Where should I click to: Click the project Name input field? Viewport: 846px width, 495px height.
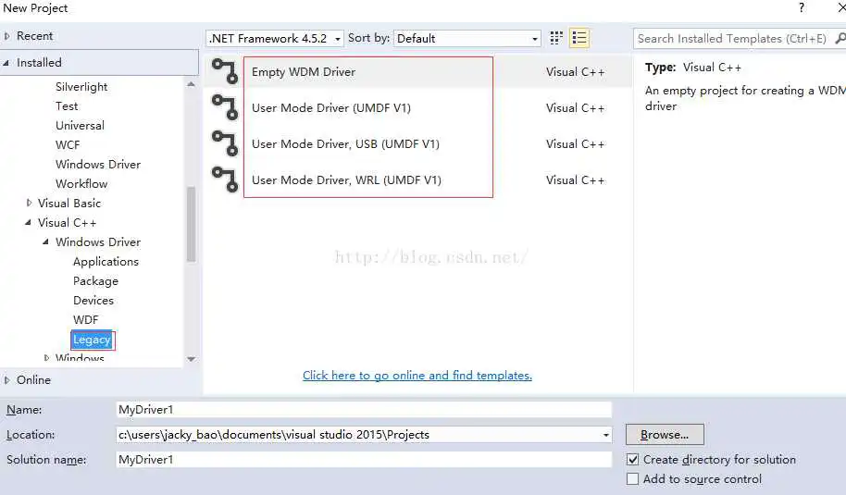(364, 409)
